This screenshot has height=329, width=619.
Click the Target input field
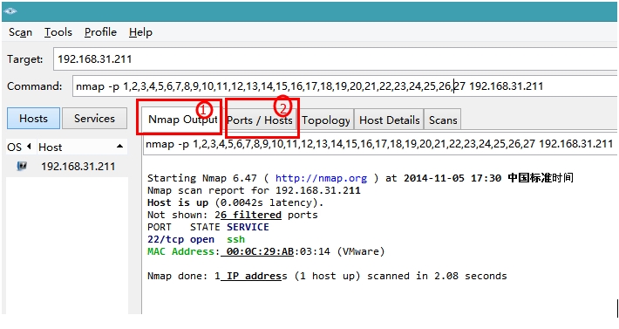pos(336,59)
